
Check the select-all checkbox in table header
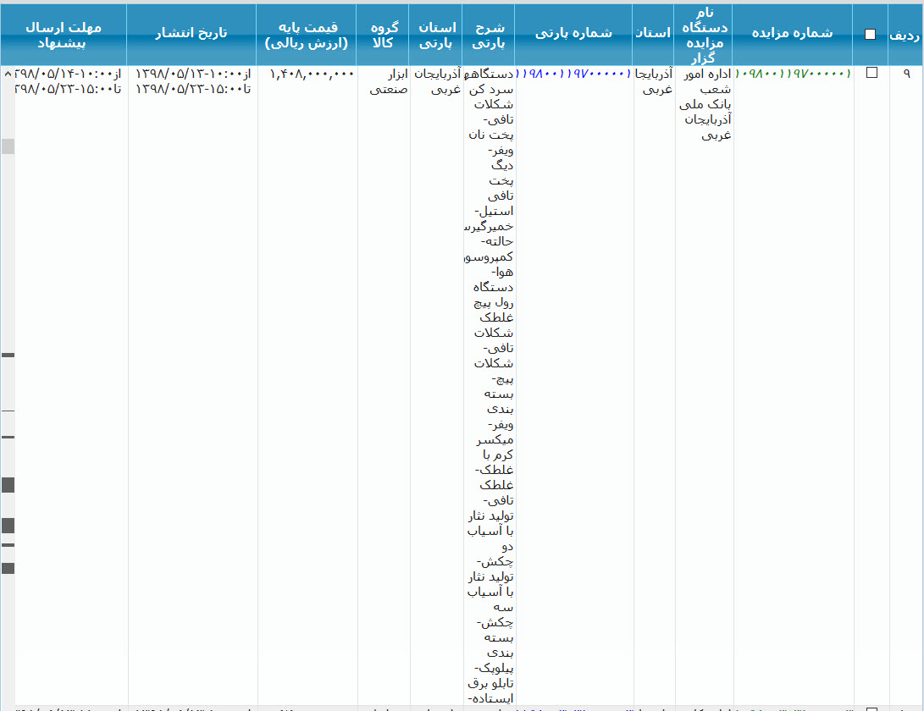870,35
